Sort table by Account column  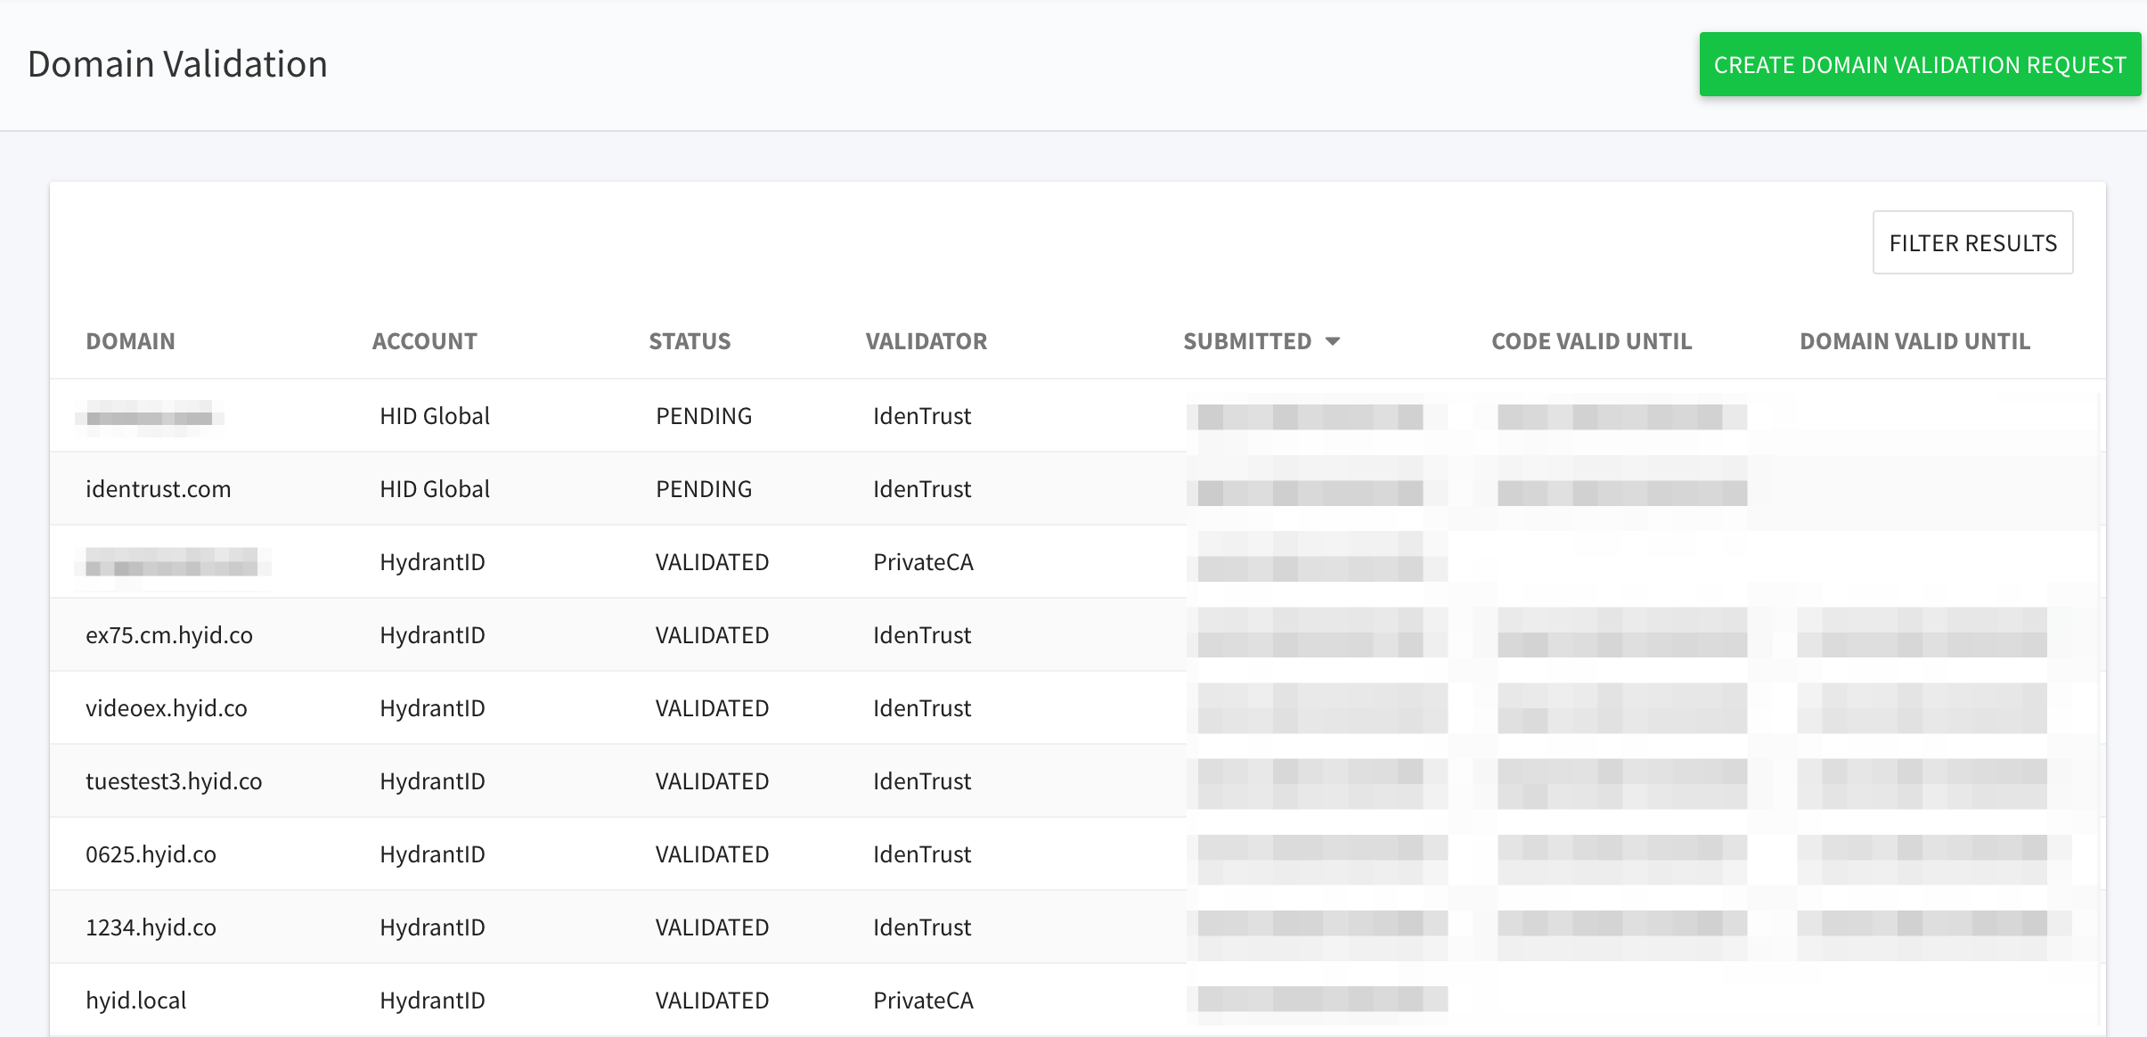click(x=425, y=341)
